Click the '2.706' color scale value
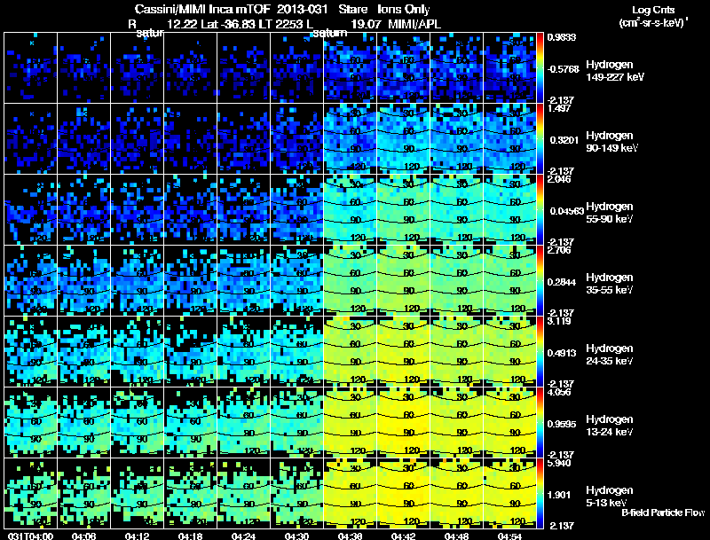Viewport: 710px width, 540px height. [x=559, y=251]
